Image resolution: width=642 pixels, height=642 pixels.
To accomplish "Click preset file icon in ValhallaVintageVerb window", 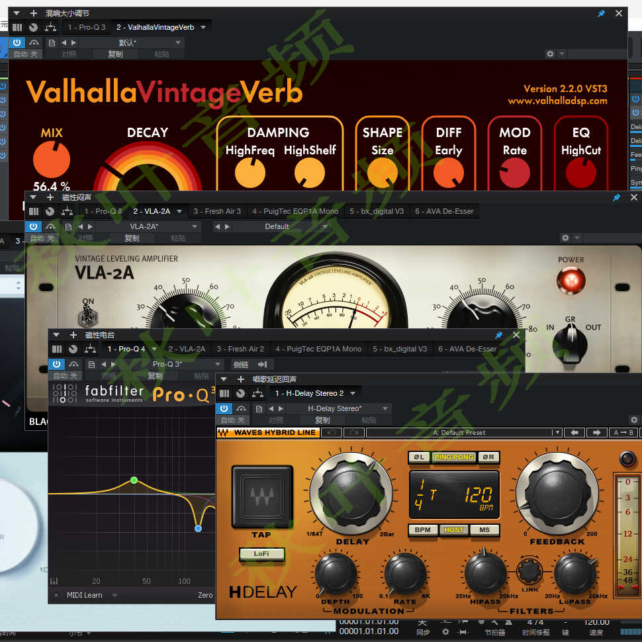I will [x=52, y=42].
